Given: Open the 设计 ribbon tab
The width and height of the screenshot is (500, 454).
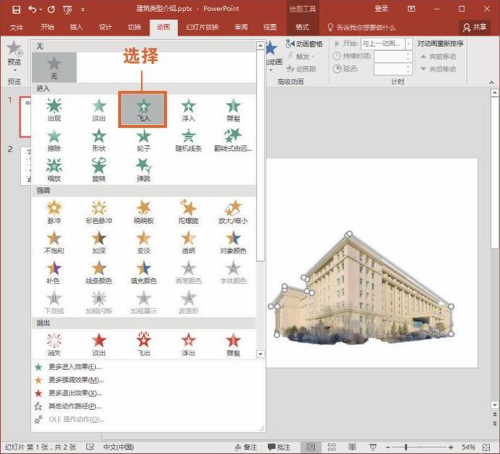Looking at the screenshot, I should (x=105, y=27).
